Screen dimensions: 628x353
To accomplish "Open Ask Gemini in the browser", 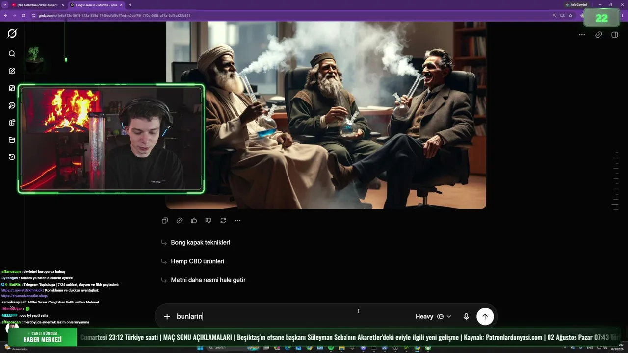I will click(576, 5).
